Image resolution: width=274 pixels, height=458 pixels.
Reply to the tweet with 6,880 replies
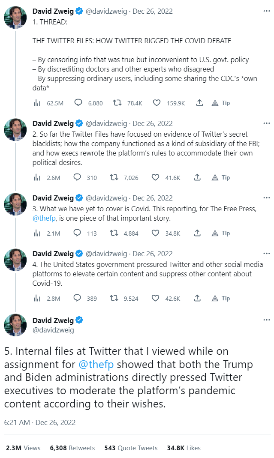pyautogui.click(x=78, y=103)
